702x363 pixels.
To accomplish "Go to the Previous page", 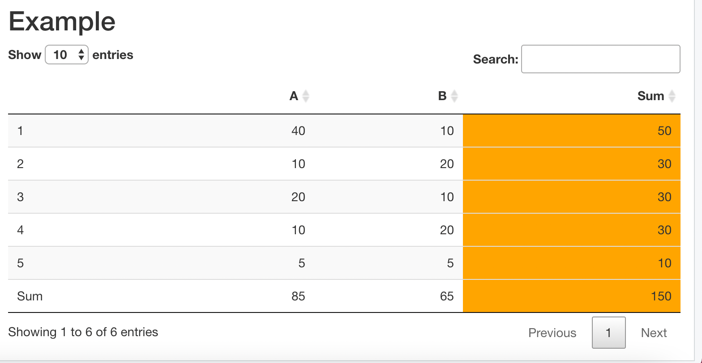I will coord(552,333).
